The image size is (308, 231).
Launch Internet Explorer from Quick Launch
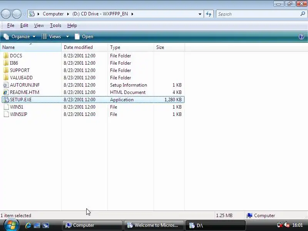pos(28,225)
